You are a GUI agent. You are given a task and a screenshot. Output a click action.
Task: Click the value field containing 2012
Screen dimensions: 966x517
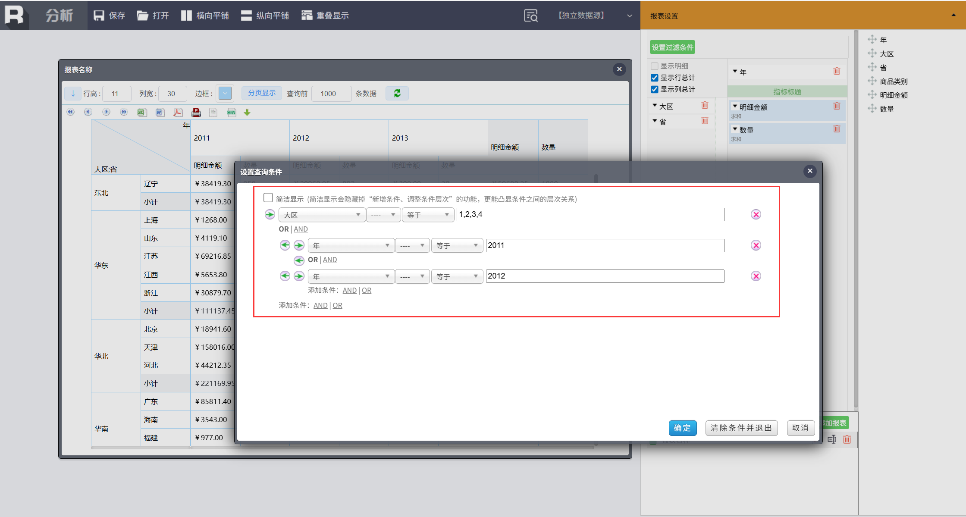click(x=605, y=276)
